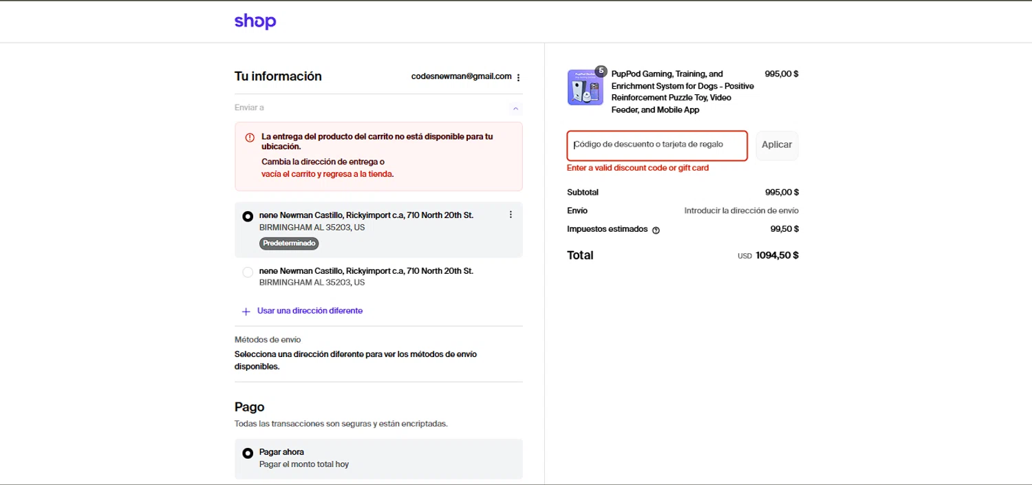Open account options menu next to email
1032x485 pixels.
point(518,77)
